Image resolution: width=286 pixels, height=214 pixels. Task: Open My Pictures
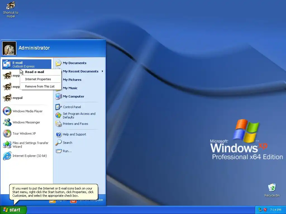click(72, 80)
